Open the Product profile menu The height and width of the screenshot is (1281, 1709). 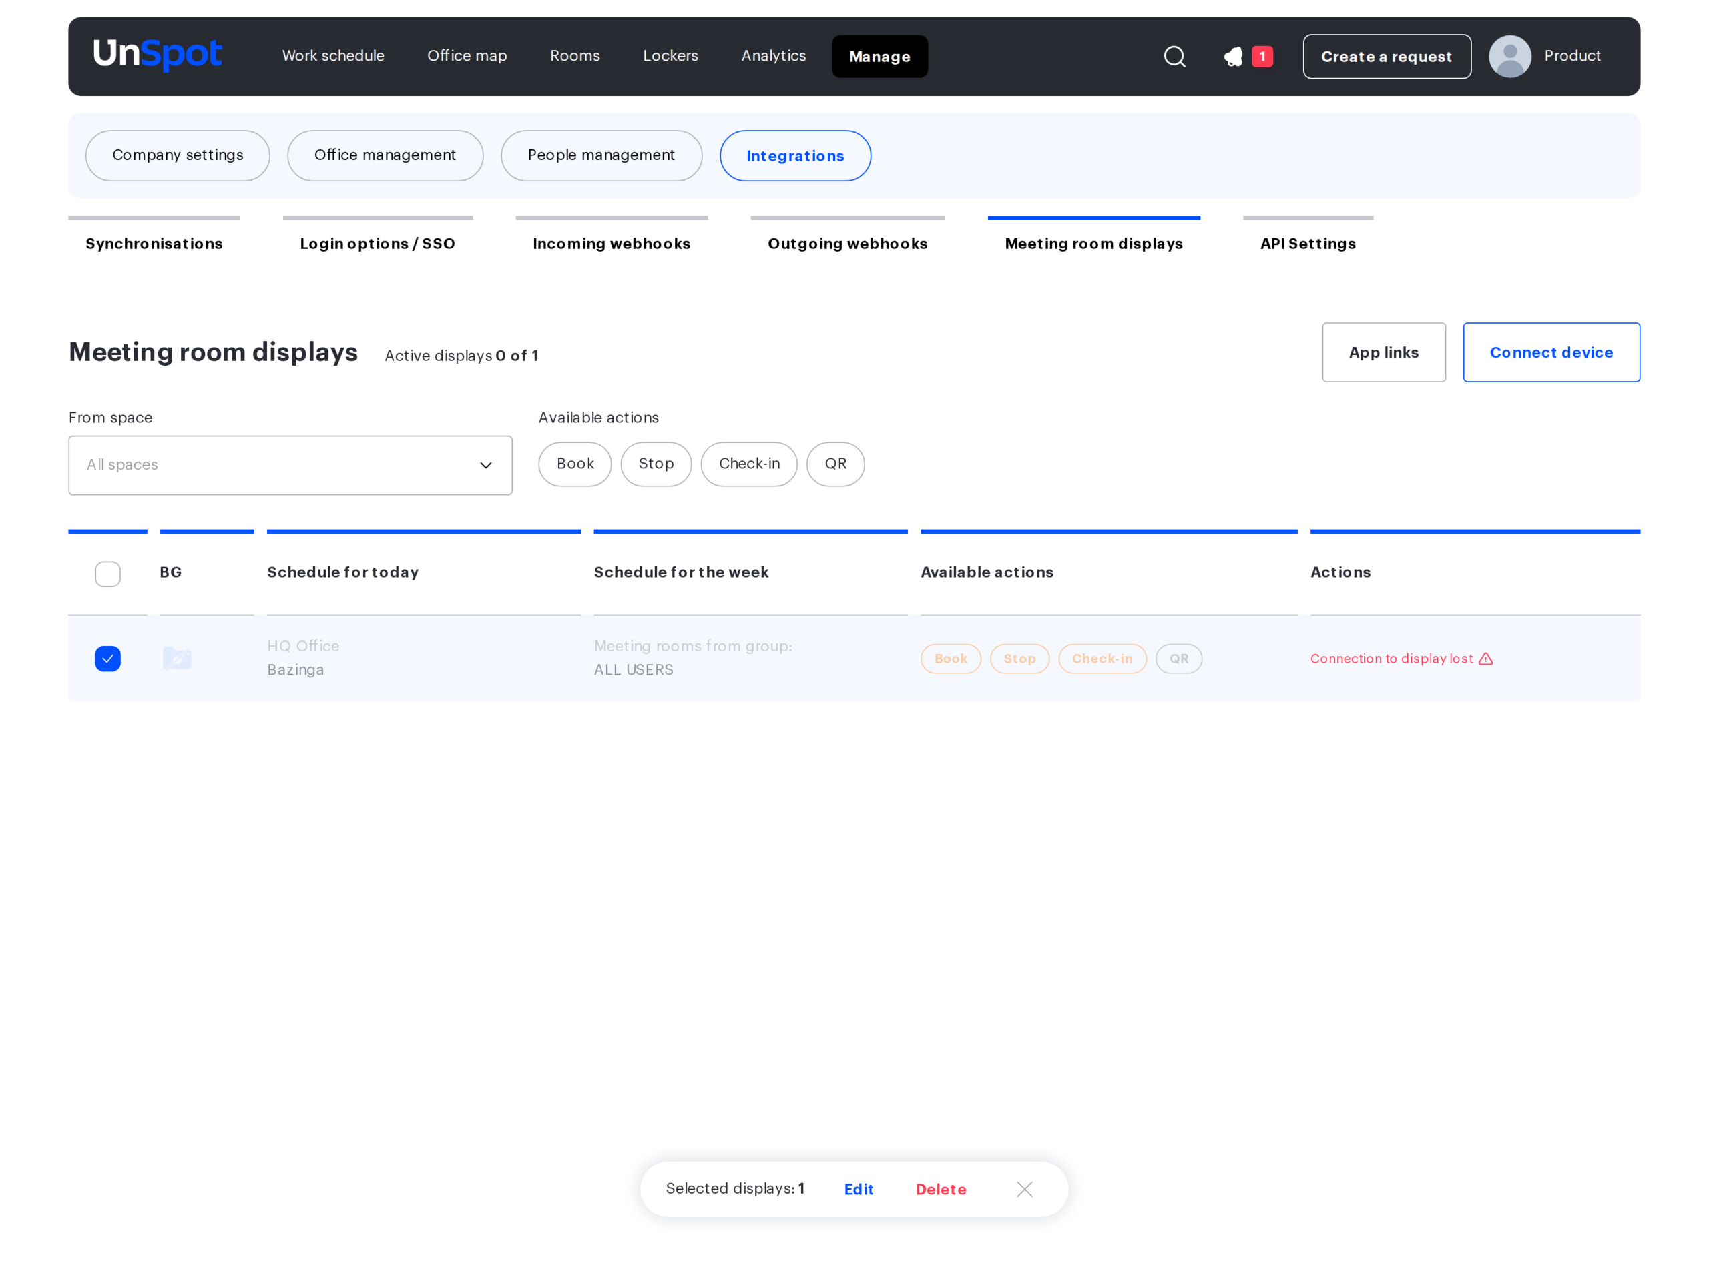click(x=1572, y=56)
